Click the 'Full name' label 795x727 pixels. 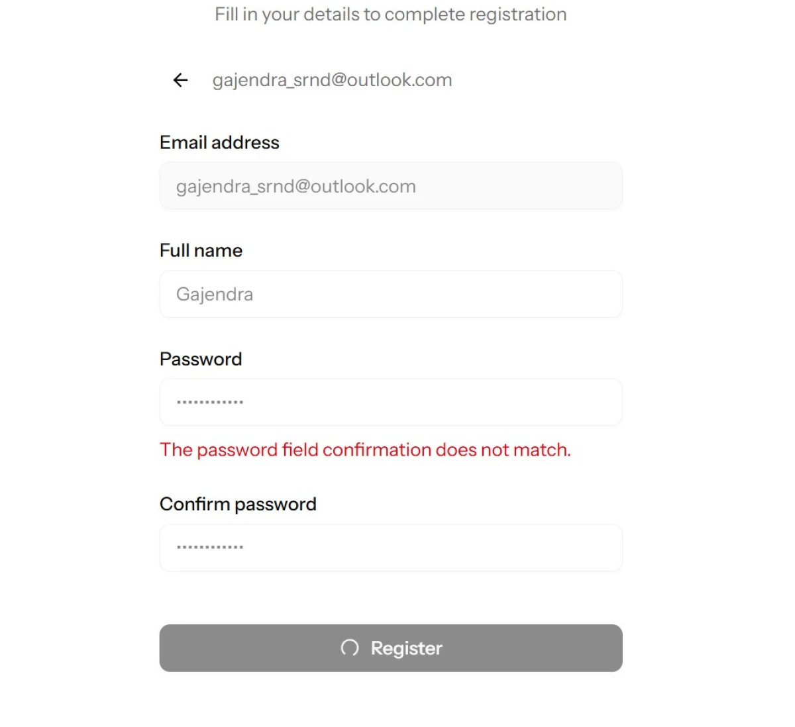(x=201, y=250)
